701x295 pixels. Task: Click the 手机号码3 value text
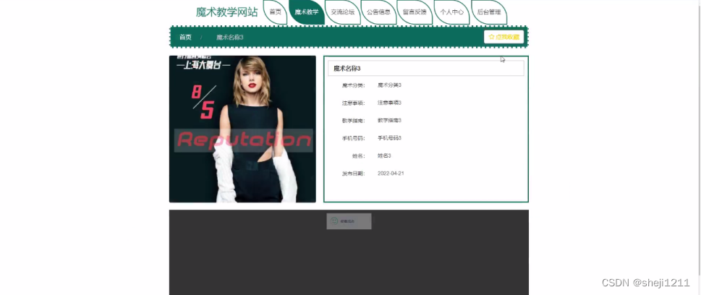389,138
